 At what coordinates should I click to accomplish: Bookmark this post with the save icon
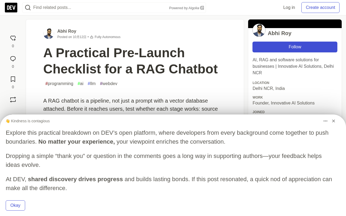pyautogui.click(x=13, y=79)
